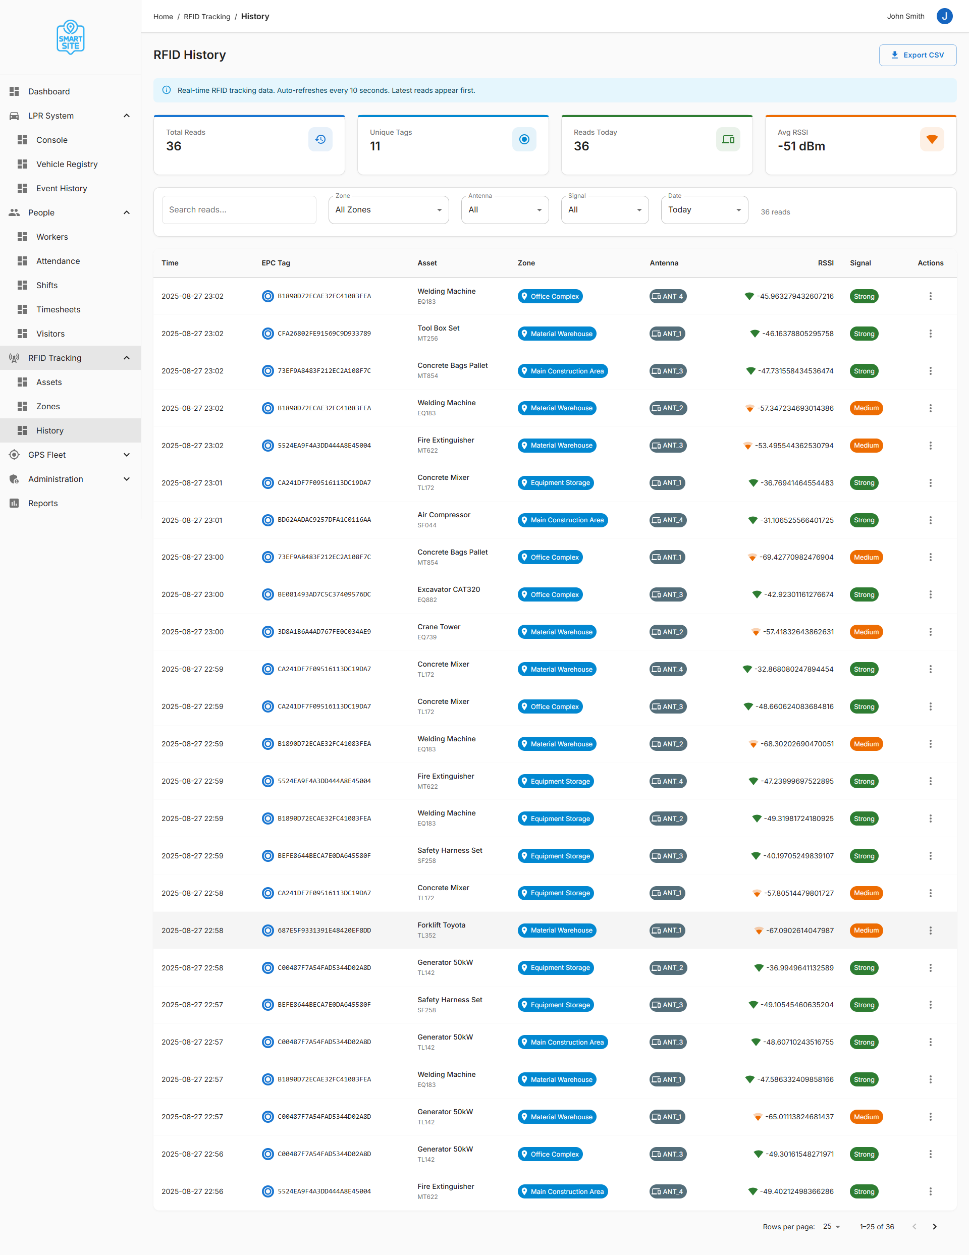Open the Assets sidebar item
This screenshot has height=1255, width=969.
coord(49,382)
